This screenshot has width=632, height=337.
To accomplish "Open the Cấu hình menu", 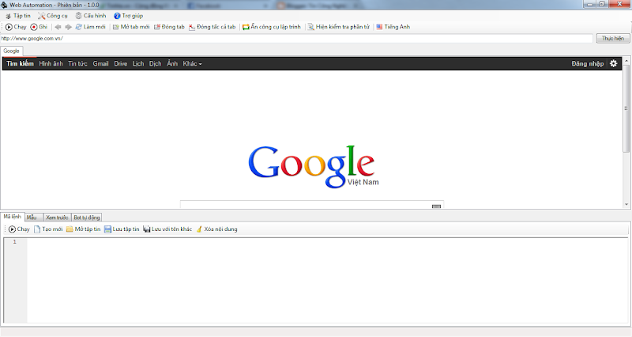I will point(91,16).
